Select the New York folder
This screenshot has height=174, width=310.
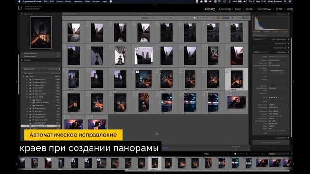(x=40, y=105)
